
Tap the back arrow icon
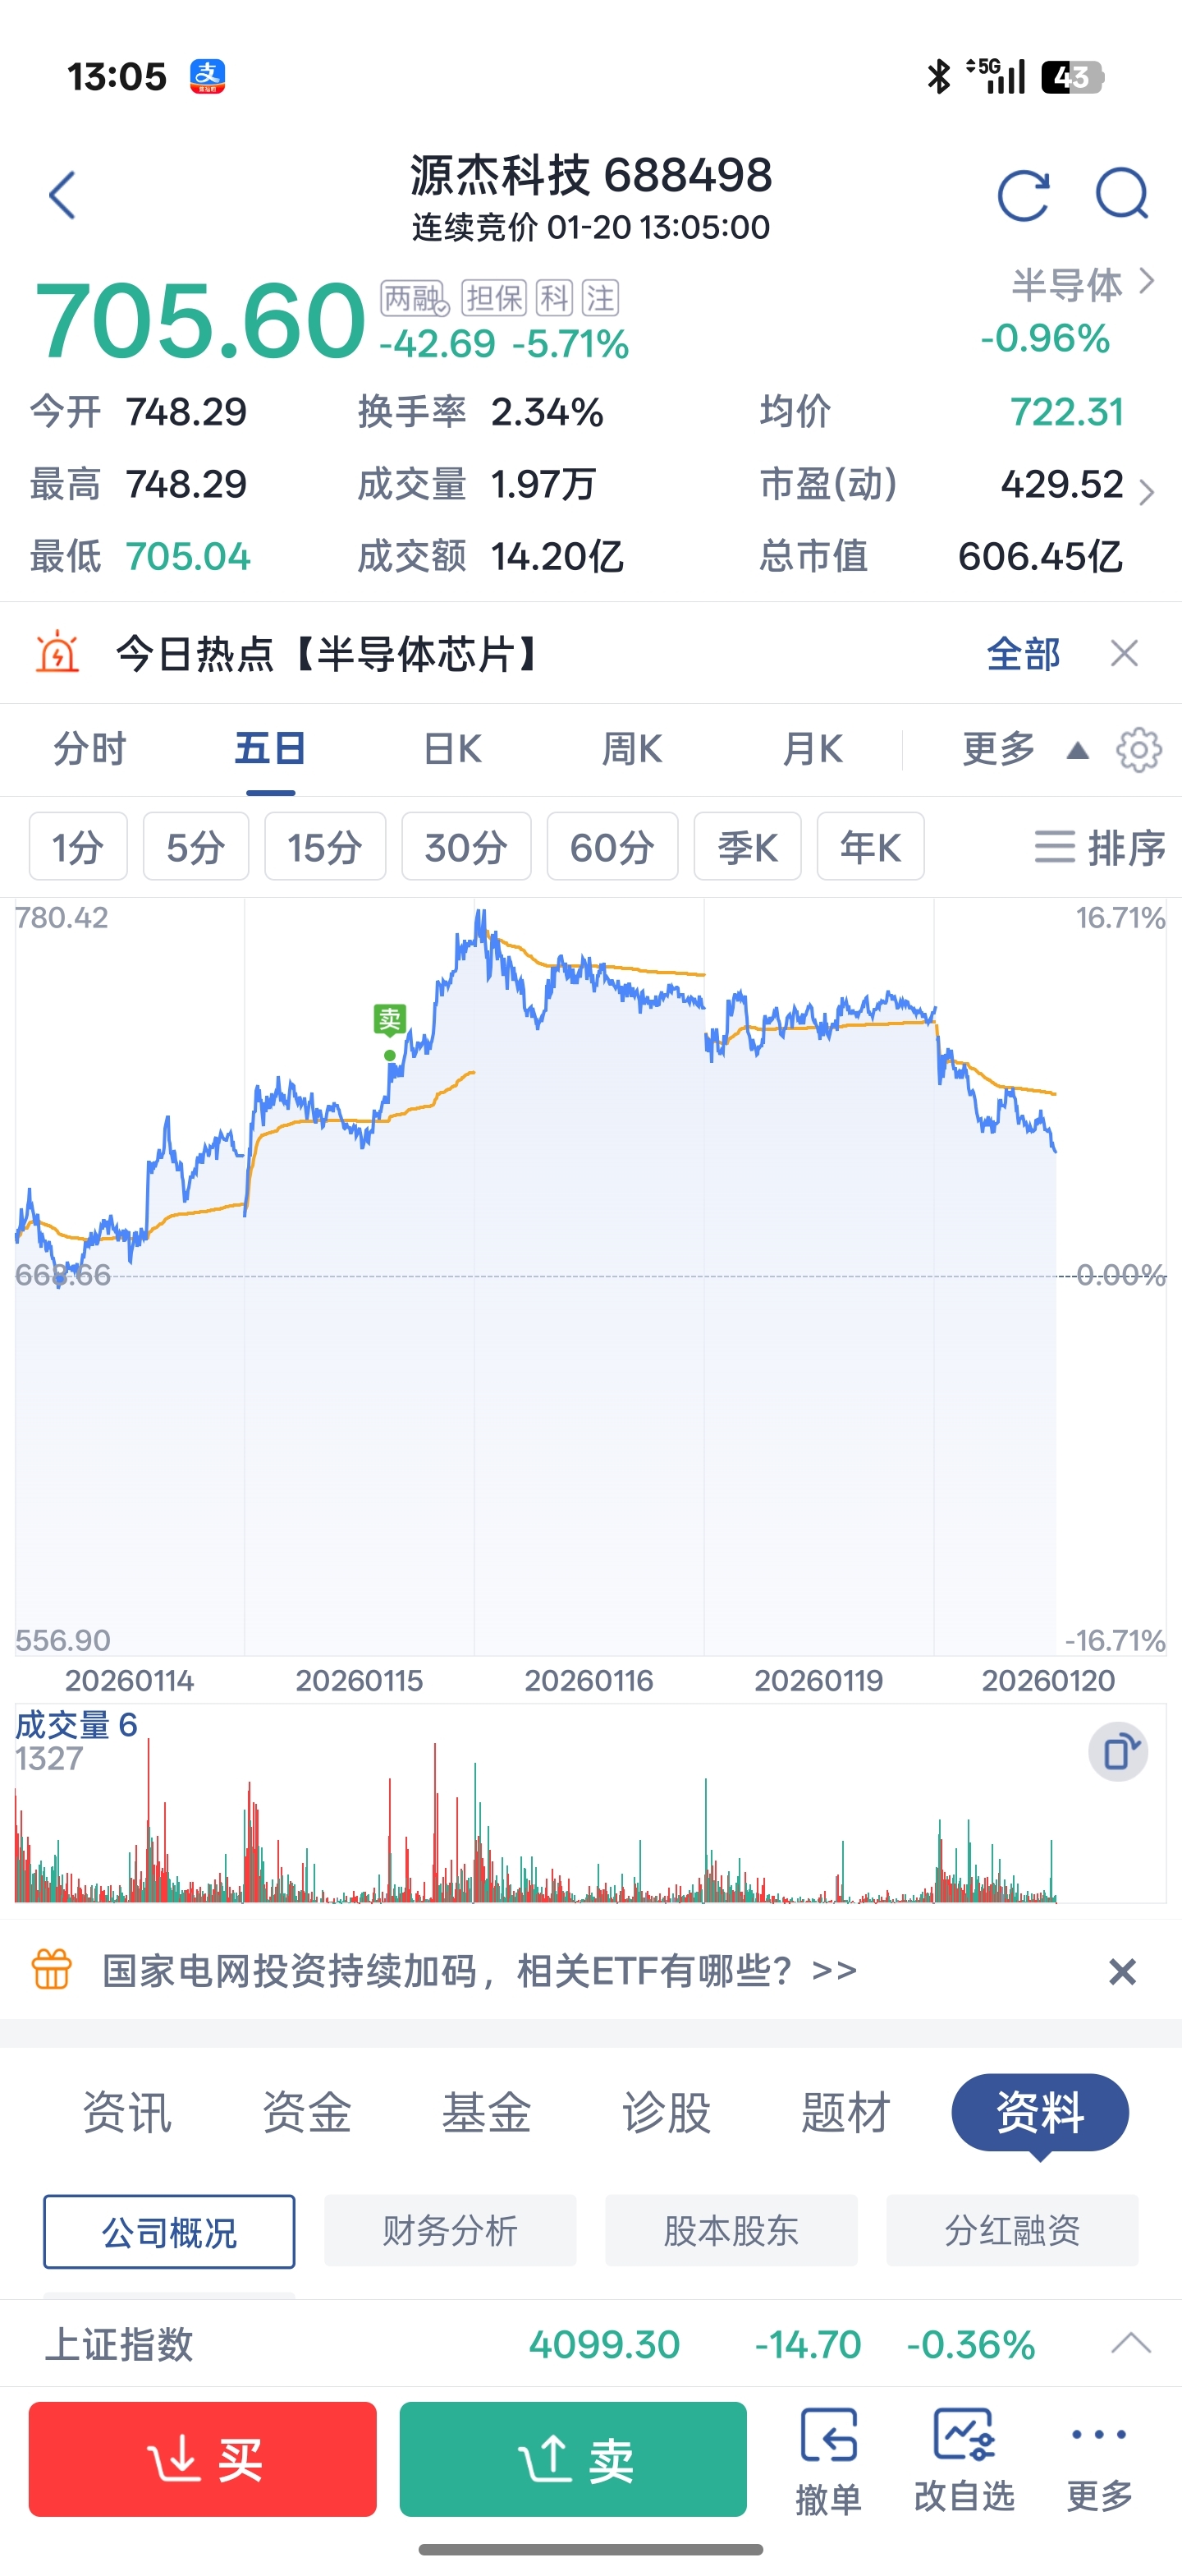tap(63, 195)
